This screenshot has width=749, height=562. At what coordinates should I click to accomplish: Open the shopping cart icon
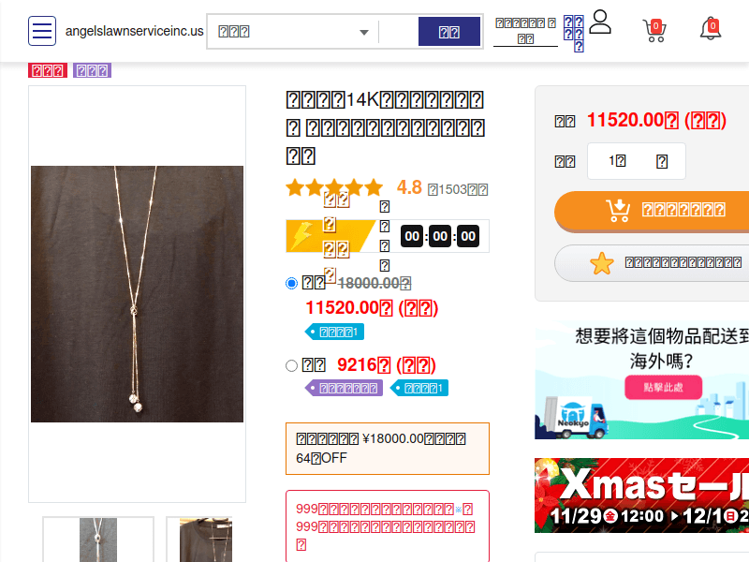[654, 30]
